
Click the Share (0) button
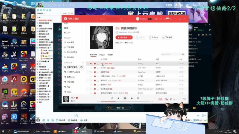[153, 37]
